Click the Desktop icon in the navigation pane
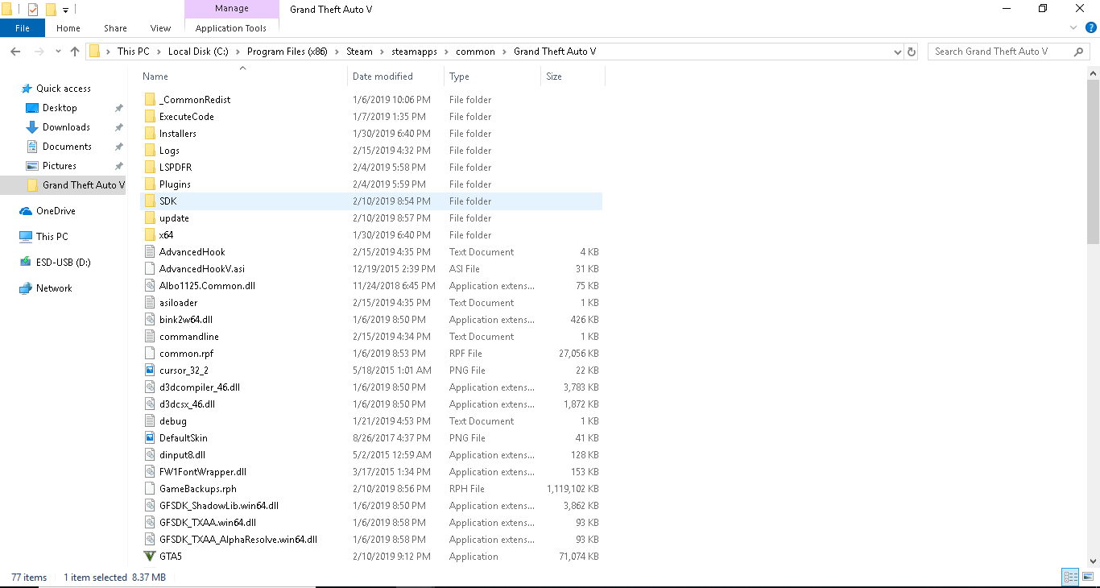1100x588 pixels. [32, 108]
